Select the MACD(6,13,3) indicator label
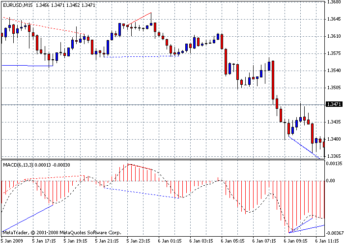The height and width of the screenshot is (245, 344). coord(18,165)
